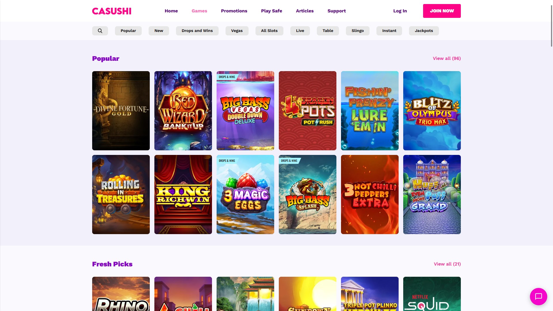Select Games in top navigation
This screenshot has height=311, width=553.
click(199, 11)
